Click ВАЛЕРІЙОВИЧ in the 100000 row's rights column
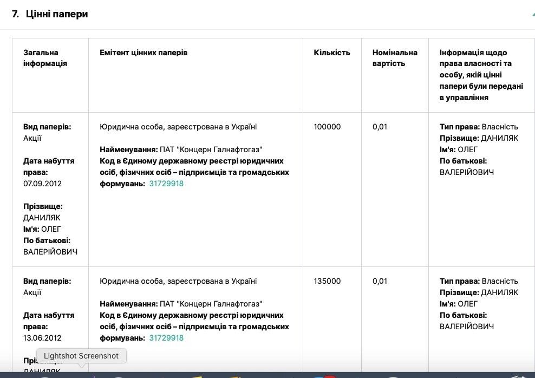The image size is (535, 378). [466, 172]
